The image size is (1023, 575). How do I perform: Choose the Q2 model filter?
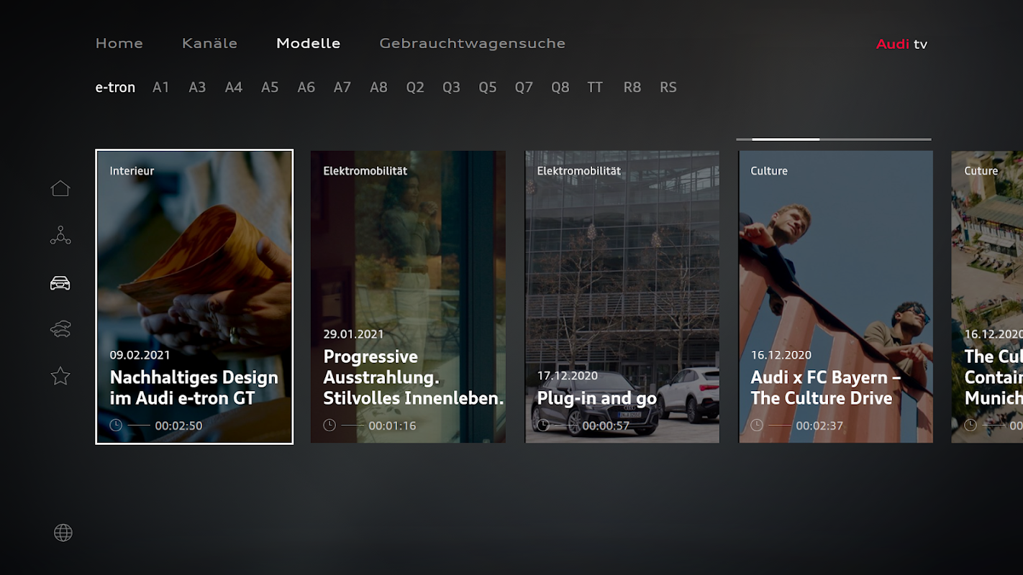pos(415,87)
